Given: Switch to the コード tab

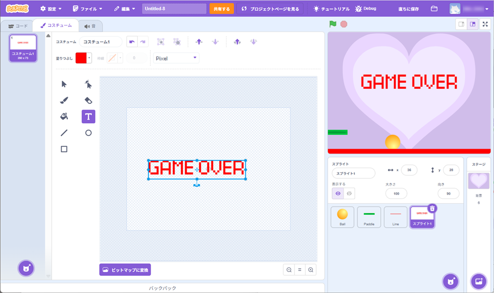Looking at the screenshot, I should (x=18, y=26).
